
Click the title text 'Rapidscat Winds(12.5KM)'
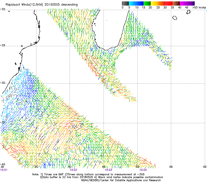[24, 5]
